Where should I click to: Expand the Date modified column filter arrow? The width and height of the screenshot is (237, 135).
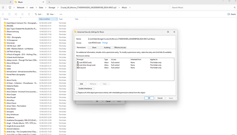coord(57,19)
